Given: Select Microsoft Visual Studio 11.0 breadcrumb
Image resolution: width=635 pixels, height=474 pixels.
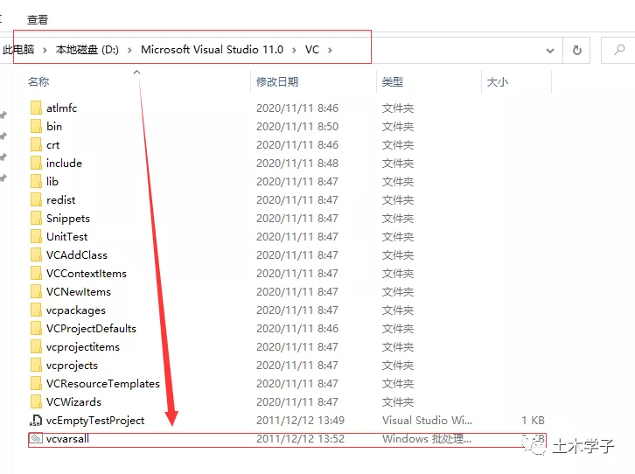Looking at the screenshot, I should coord(212,49).
